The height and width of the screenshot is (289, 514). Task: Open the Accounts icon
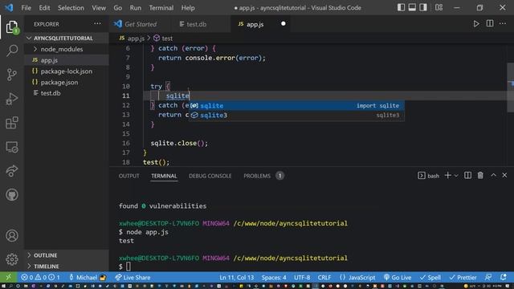(12, 235)
